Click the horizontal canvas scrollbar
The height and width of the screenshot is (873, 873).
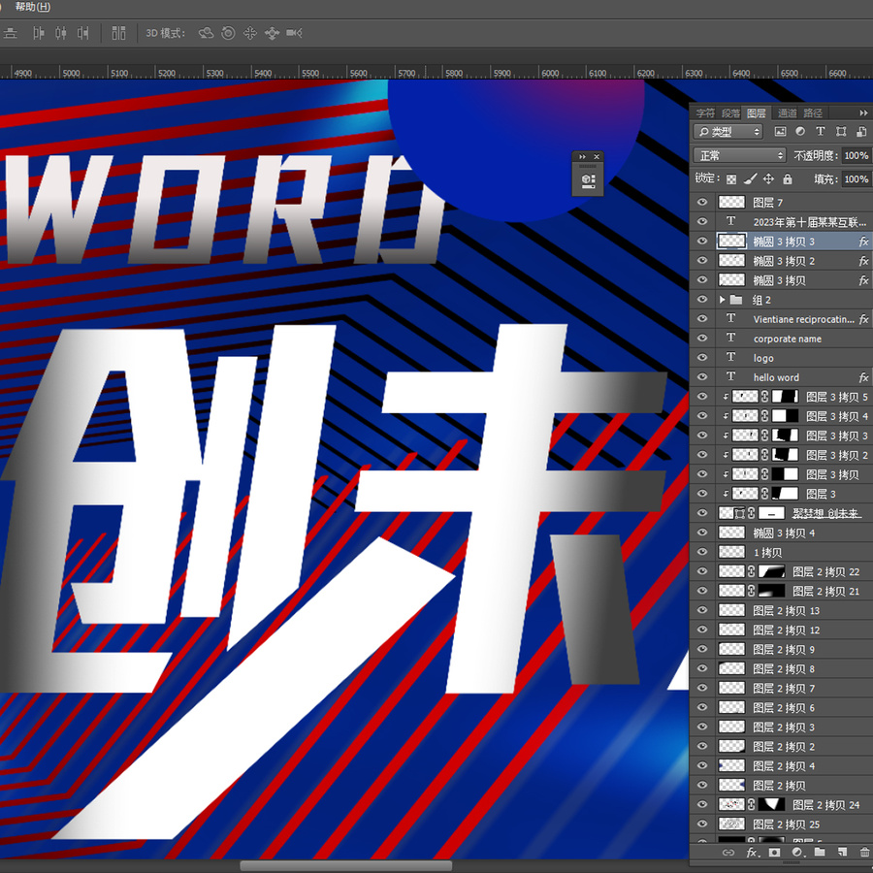coord(345,866)
